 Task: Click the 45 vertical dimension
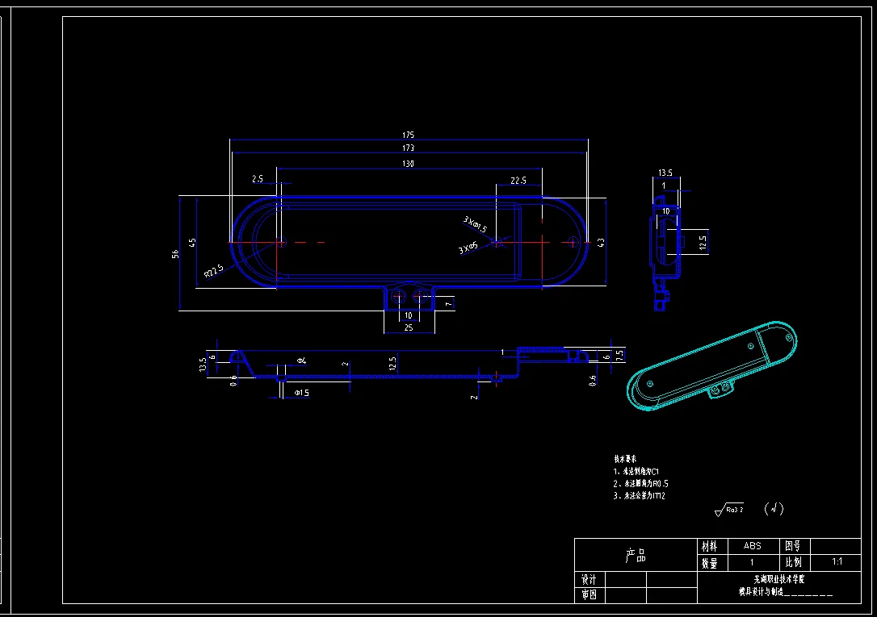pos(192,243)
